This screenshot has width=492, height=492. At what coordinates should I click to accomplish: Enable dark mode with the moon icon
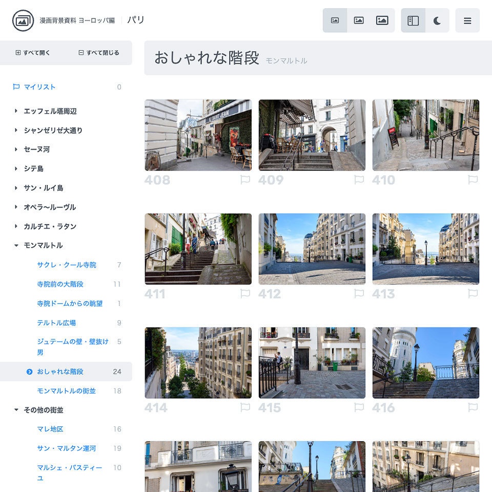pos(436,20)
